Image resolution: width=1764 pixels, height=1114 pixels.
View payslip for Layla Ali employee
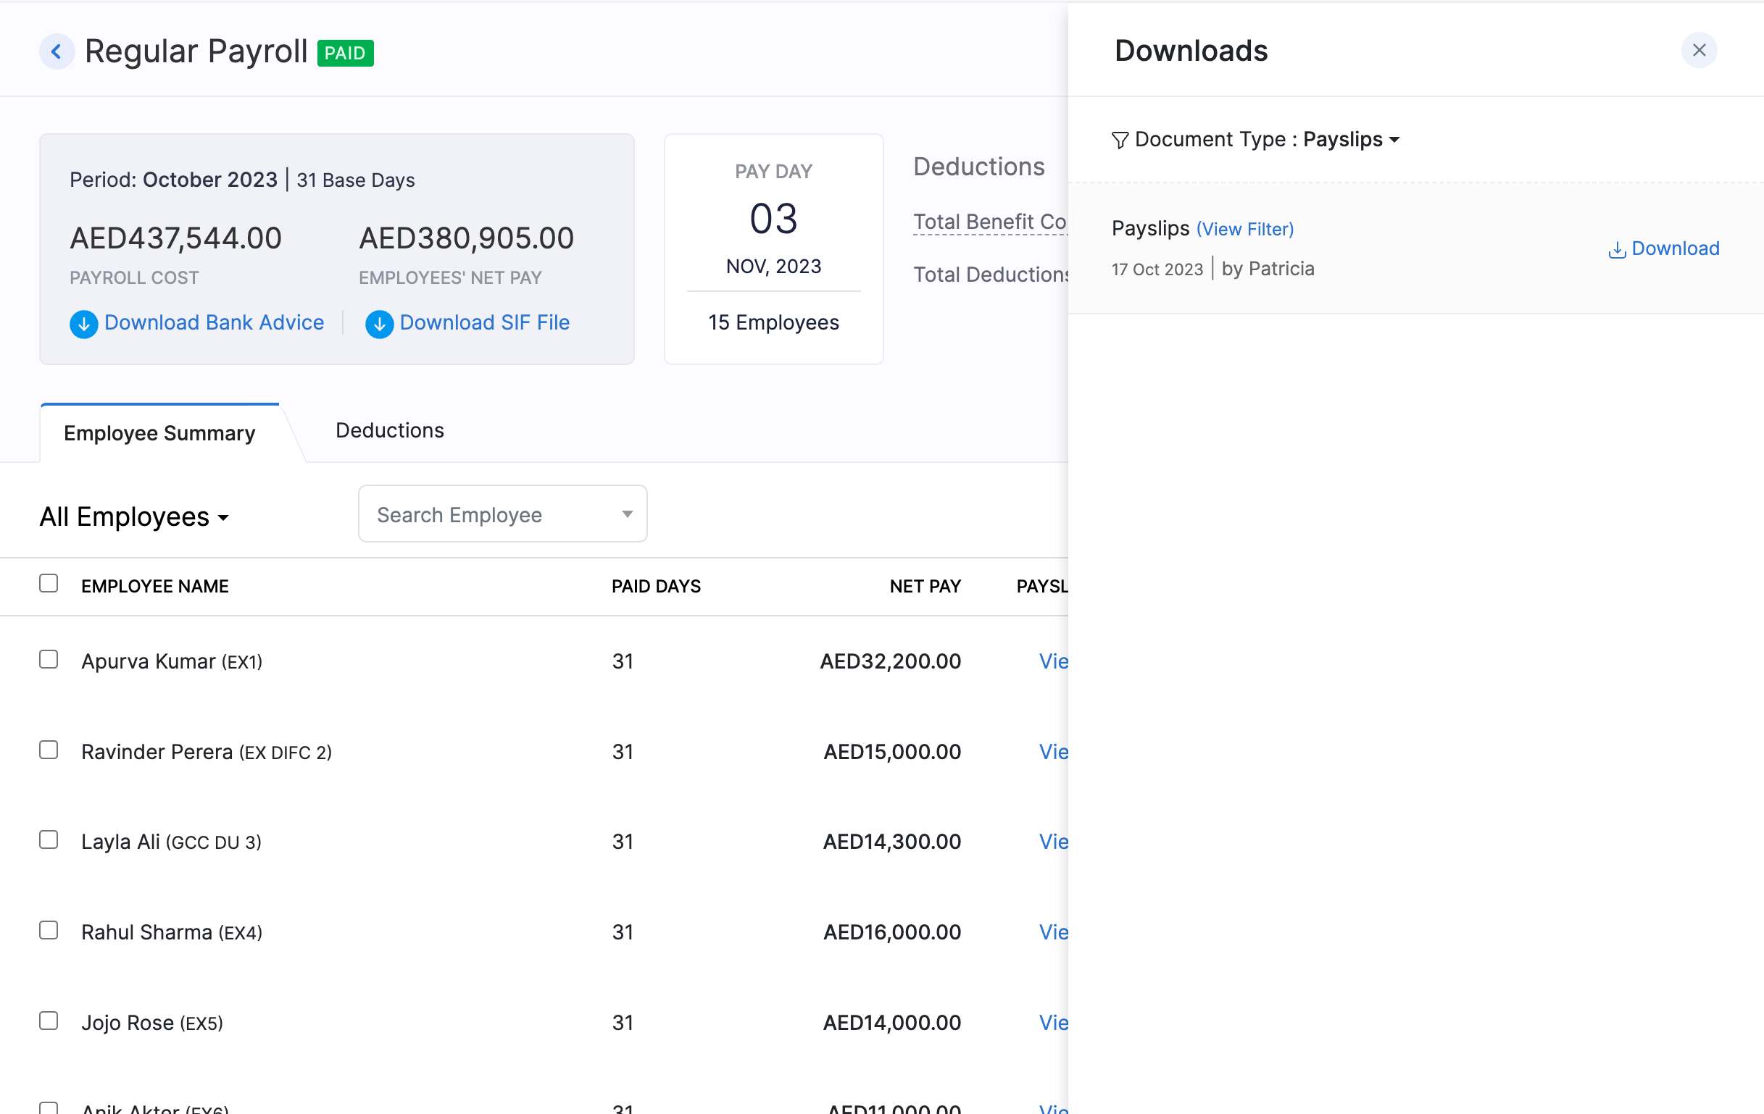1053,841
